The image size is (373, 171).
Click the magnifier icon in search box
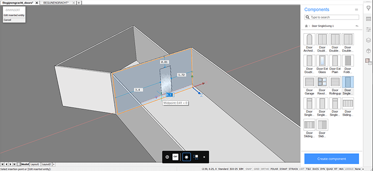pos(308,17)
